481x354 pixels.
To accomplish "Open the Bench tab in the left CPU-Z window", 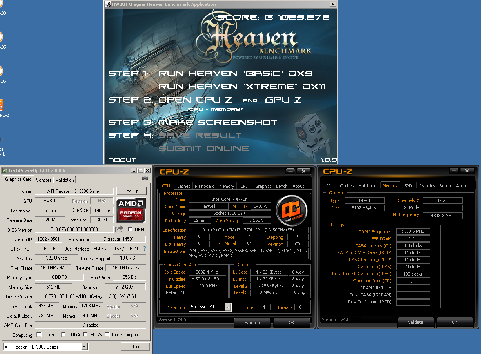I will 281,186.
